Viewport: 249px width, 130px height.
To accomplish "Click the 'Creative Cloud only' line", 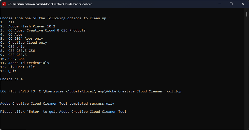I will [24, 43].
